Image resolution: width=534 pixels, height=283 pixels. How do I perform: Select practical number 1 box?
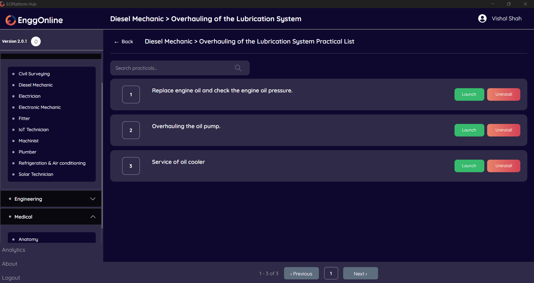pos(131,94)
